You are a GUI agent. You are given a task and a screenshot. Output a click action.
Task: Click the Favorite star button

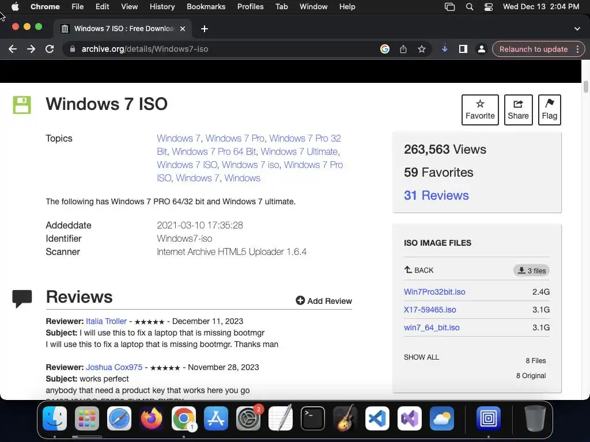(x=480, y=110)
